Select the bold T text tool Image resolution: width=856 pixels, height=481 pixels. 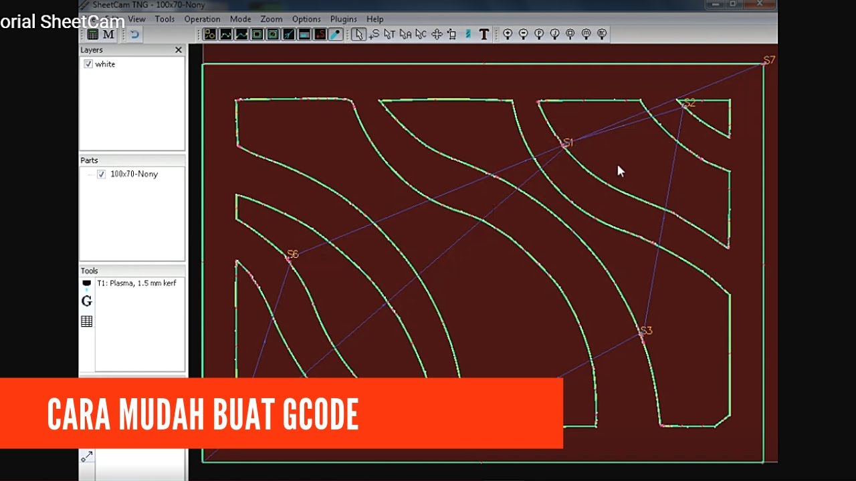pos(484,34)
